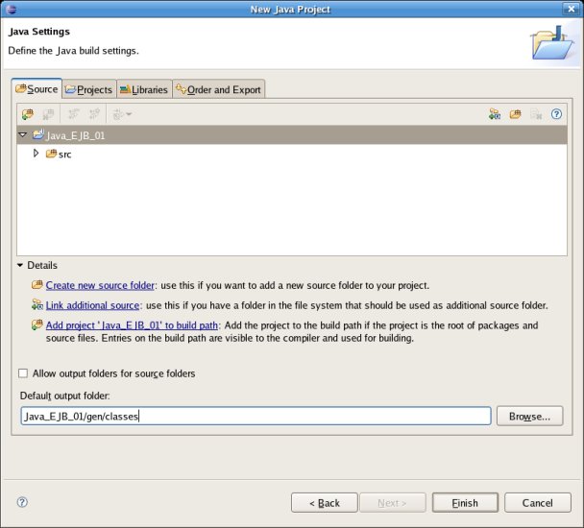Click the Create new source folder link
The image size is (584, 528).
pos(100,285)
